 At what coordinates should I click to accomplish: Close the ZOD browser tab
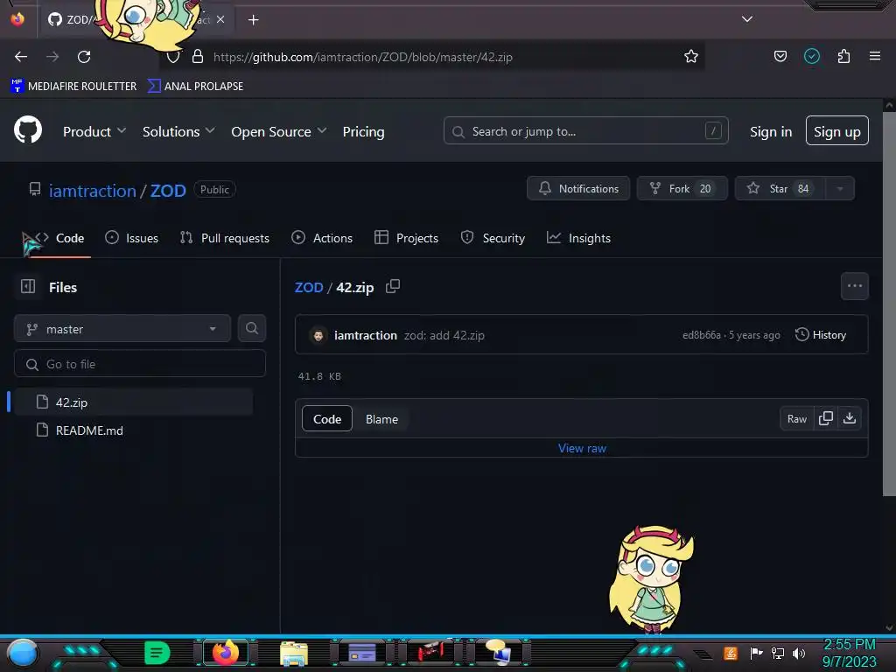(x=220, y=19)
